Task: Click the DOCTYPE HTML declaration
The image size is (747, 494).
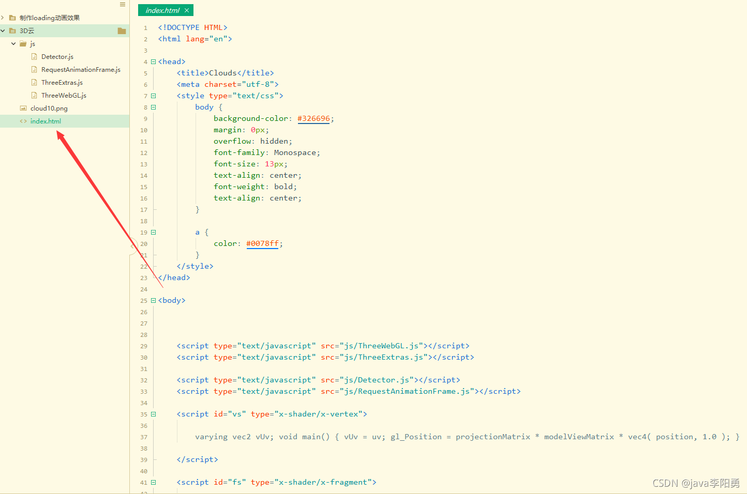Action: (192, 27)
